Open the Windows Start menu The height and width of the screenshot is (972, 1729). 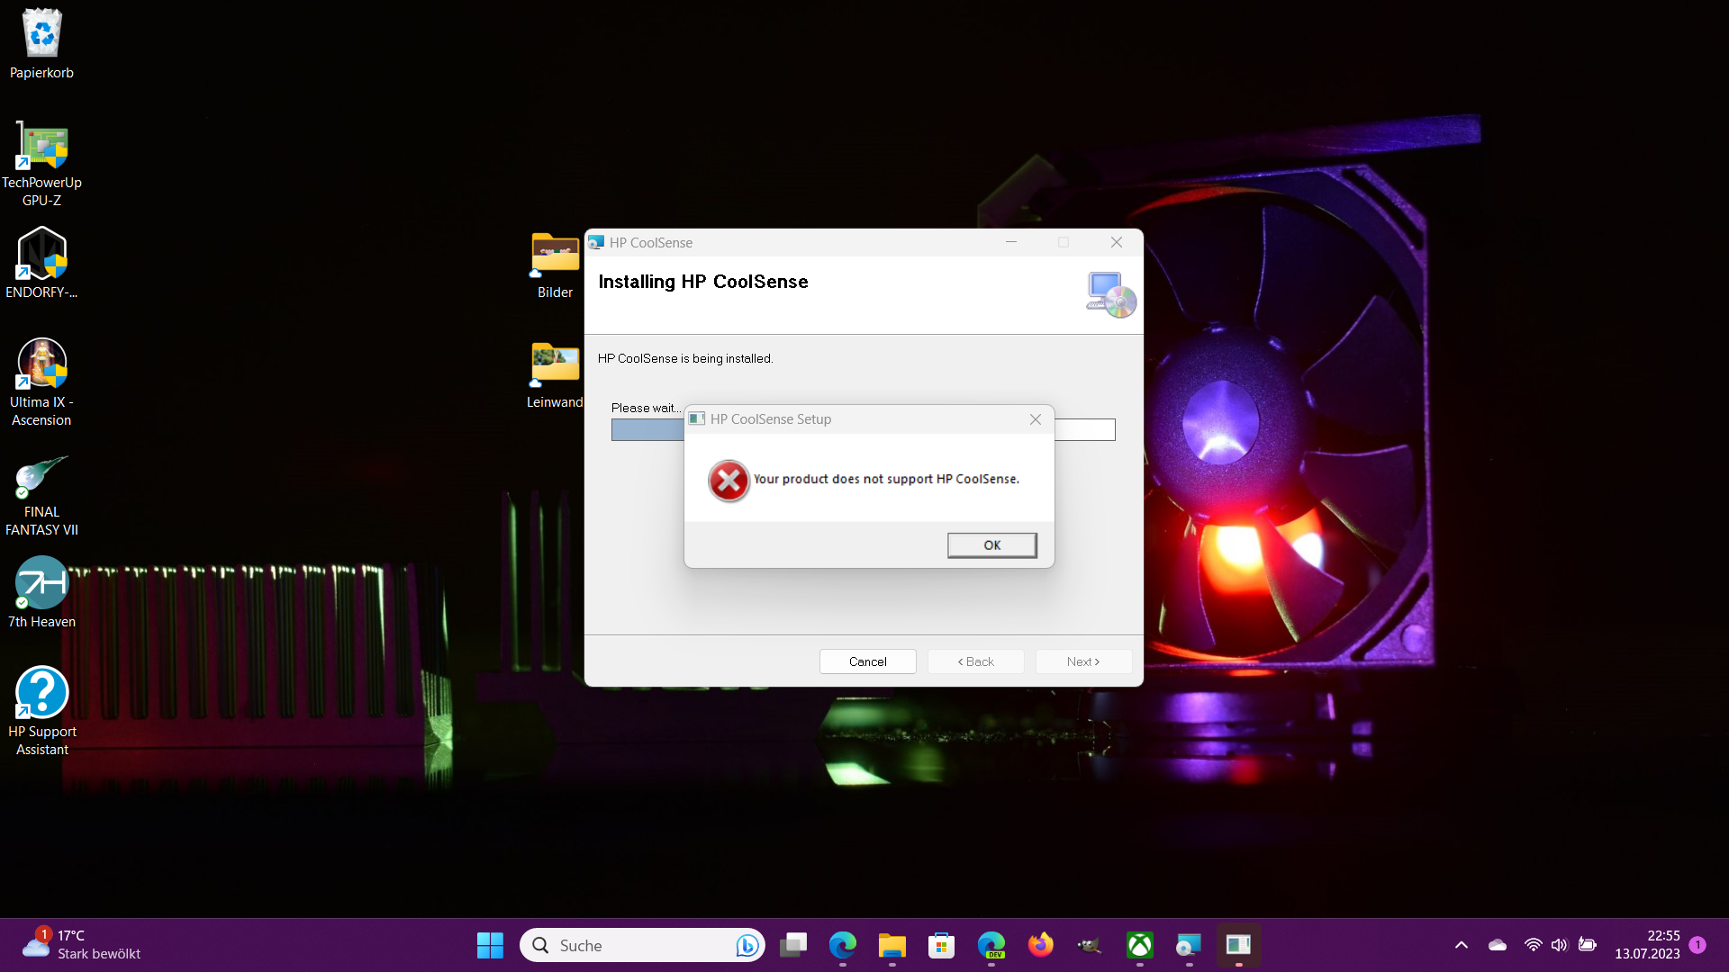(x=490, y=945)
